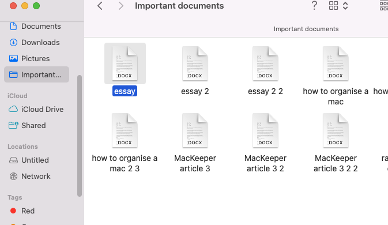Select the Untitled disk location
The width and height of the screenshot is (388, 225).
(29, 160)
